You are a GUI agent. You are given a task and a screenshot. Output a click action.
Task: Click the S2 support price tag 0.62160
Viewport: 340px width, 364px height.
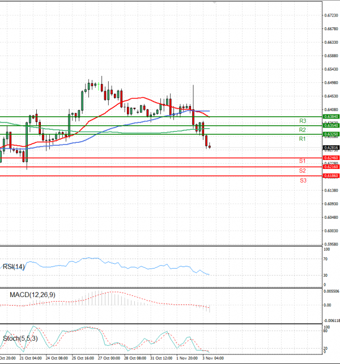331,167
